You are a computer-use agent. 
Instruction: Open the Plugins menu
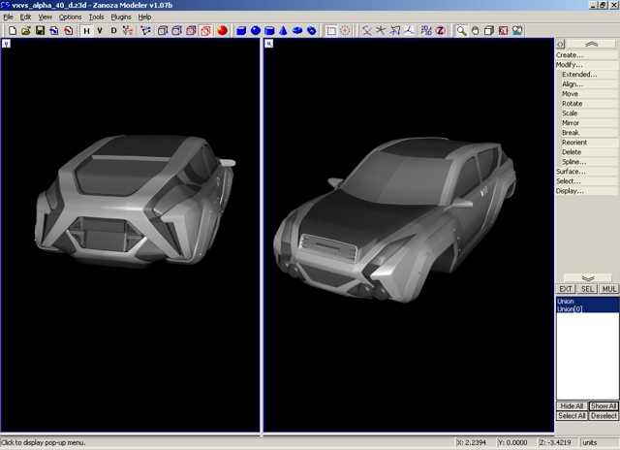tap(120, 17)
